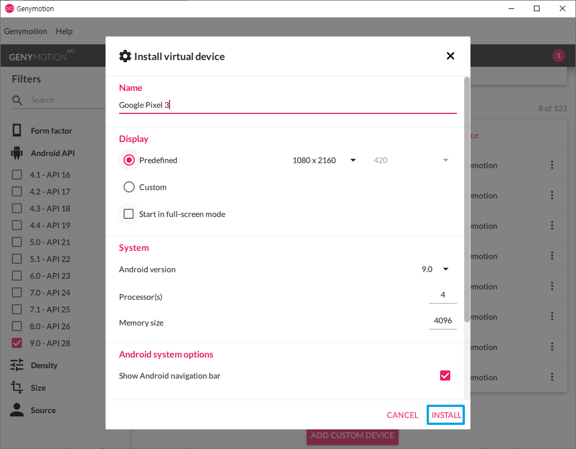Open the first device row's three-dot menu
The image size is (576, 449).
(x=552, y=165)
